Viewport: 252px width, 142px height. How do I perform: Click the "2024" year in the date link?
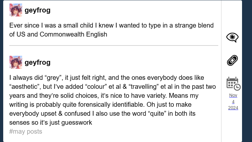click(x=233, y=108)
